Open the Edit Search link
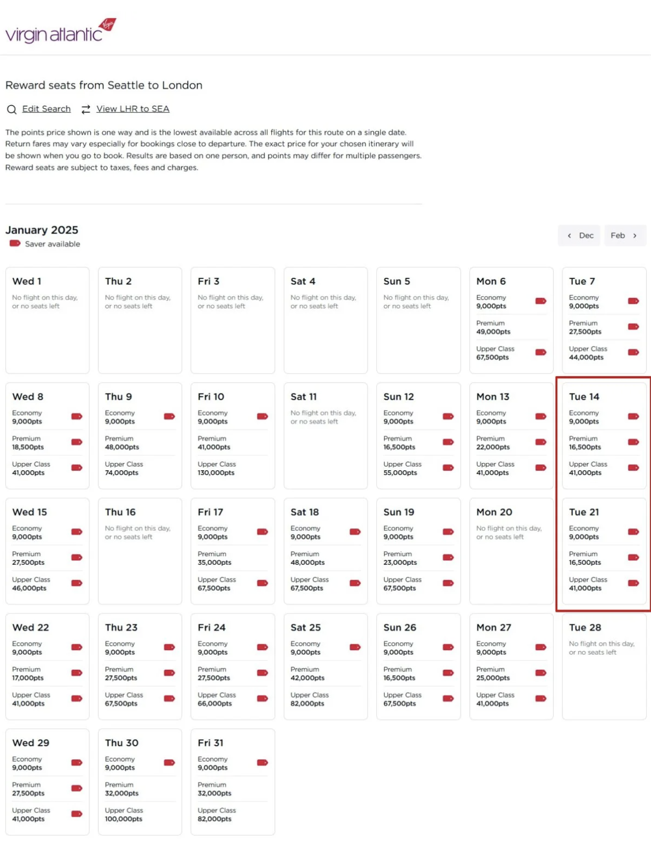Screen dimensions: 651x842 47,109
